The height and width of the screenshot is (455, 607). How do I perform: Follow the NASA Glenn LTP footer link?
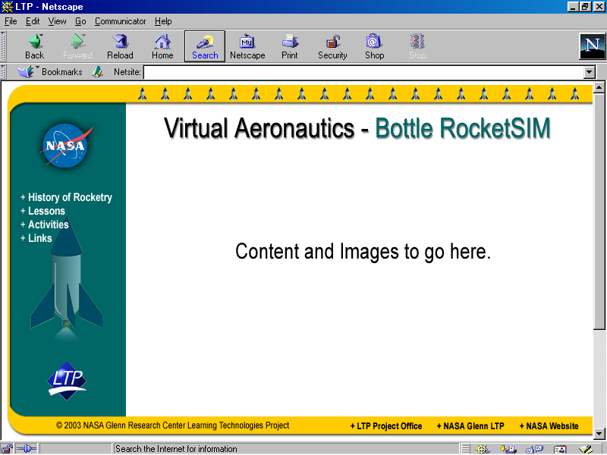pos(473,426)
